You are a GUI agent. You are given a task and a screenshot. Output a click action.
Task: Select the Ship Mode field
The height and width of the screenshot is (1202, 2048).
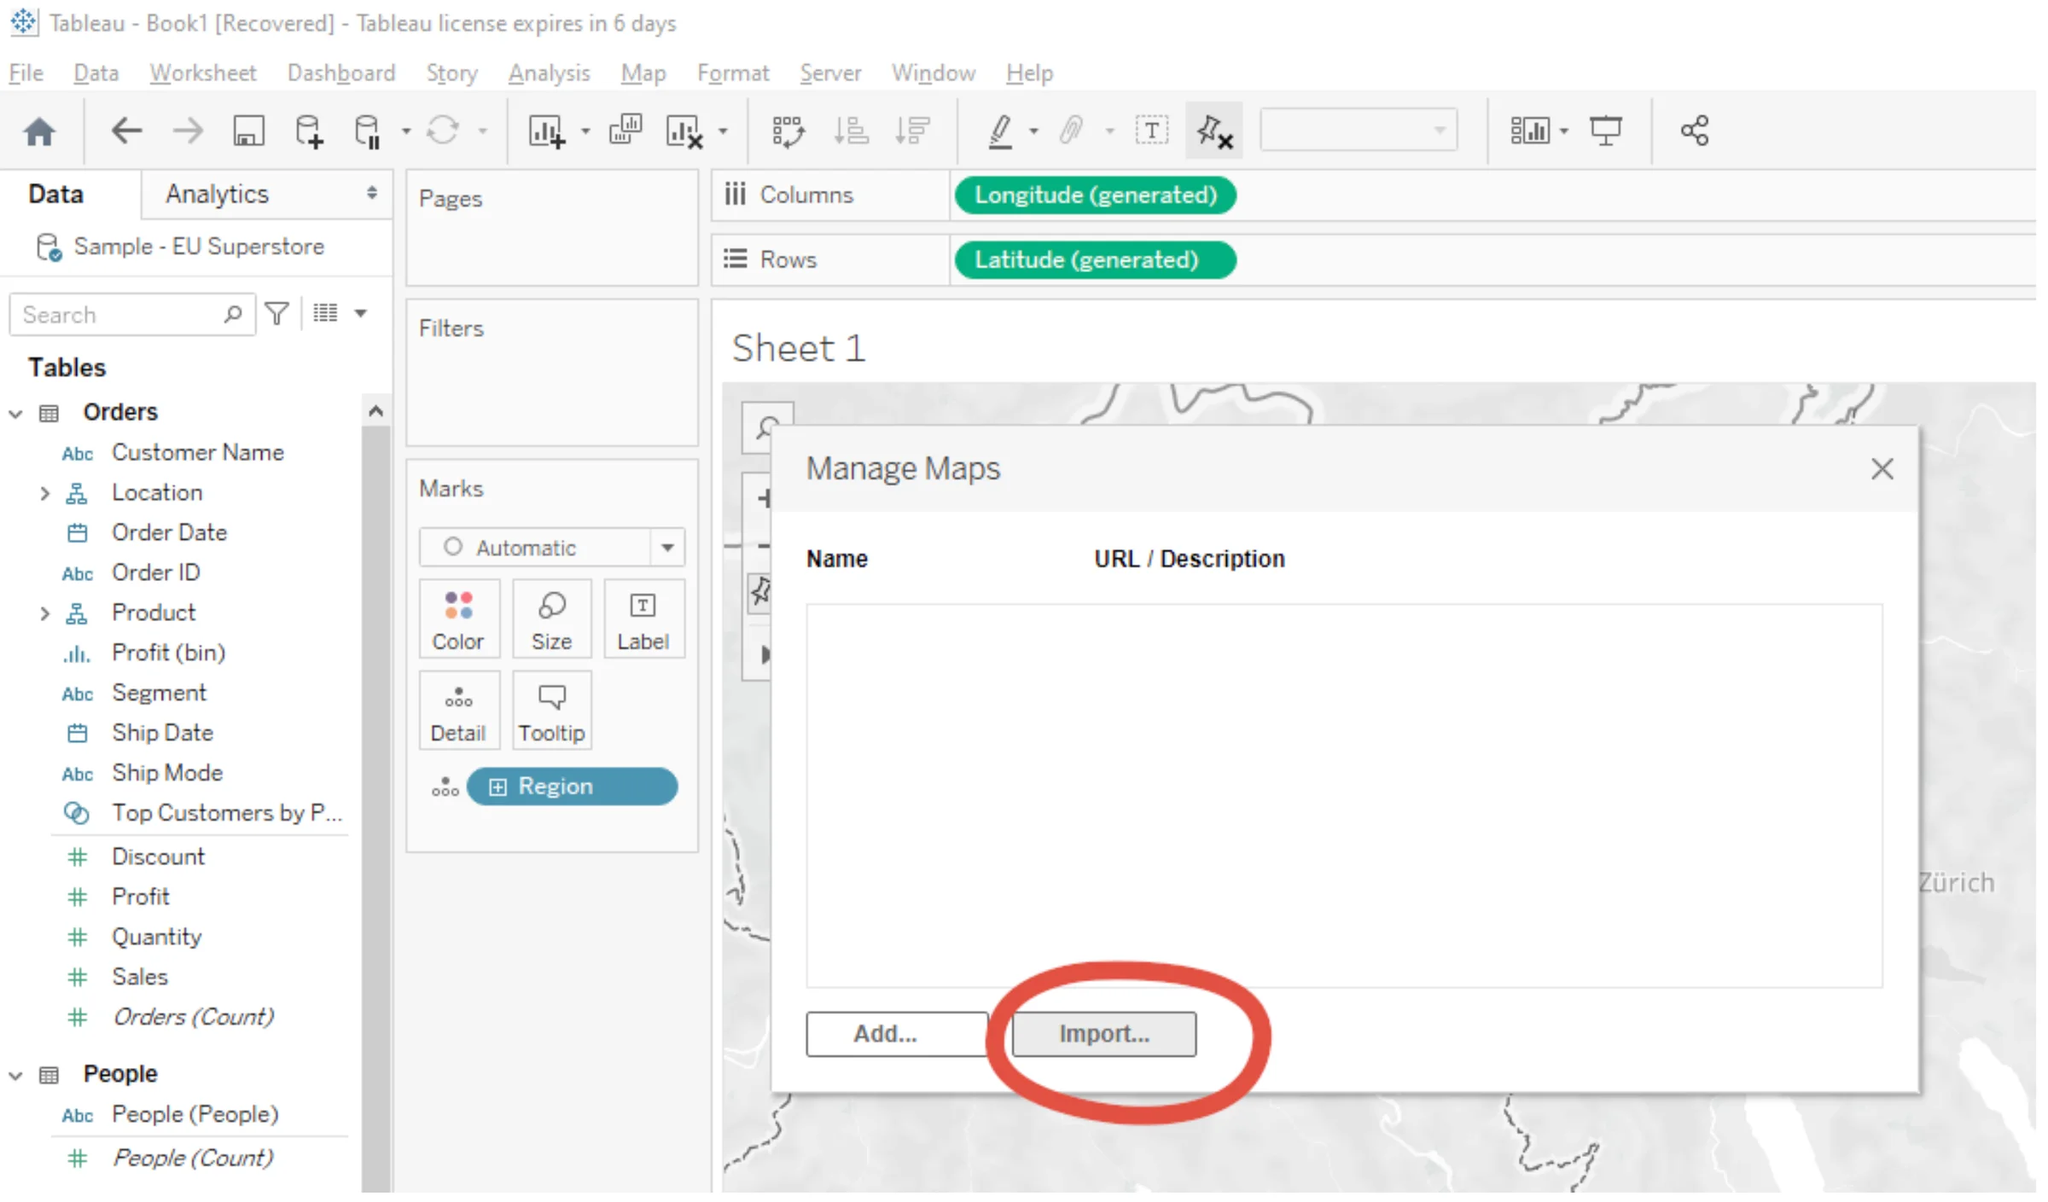point(167,773)
